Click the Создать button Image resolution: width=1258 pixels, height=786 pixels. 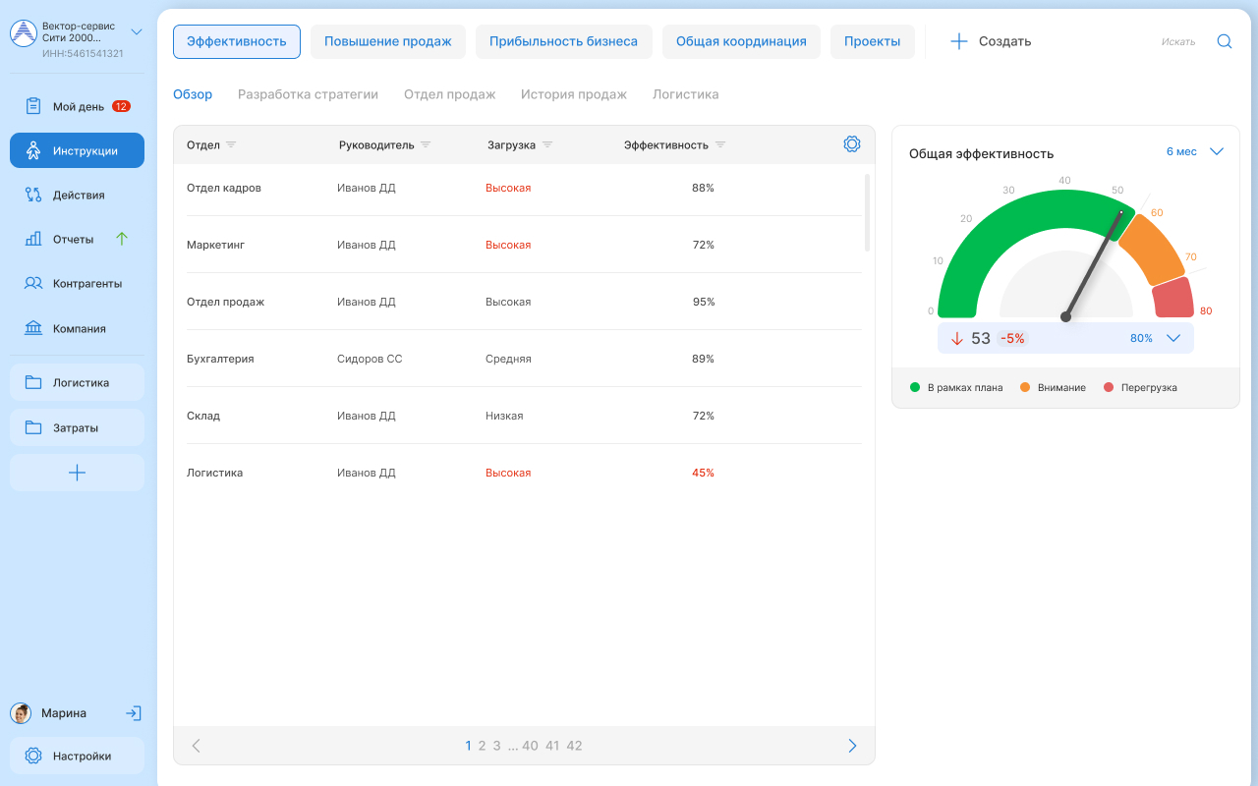(x=991, y=41)
